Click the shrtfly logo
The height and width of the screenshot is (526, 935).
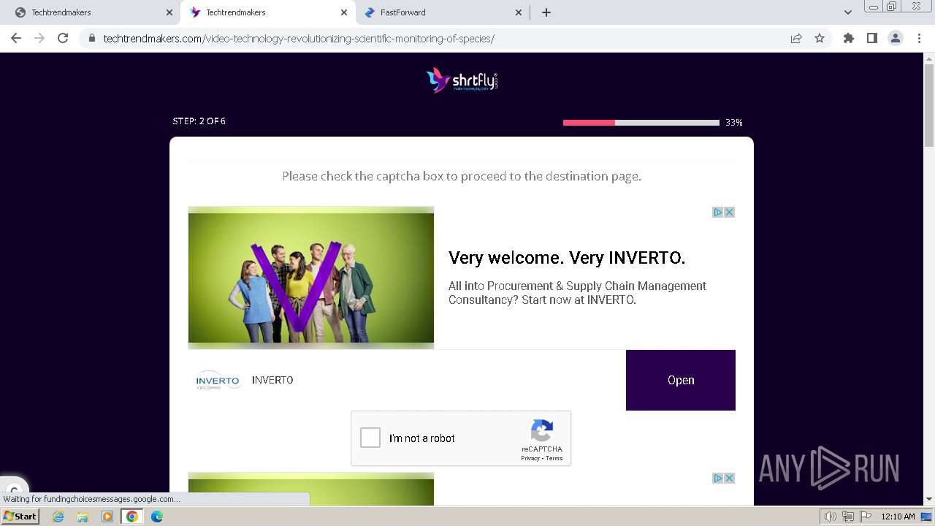[x=462, y=80]
